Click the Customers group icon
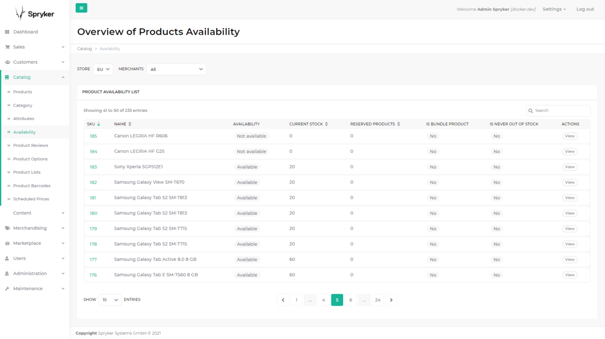The height and width of the screenshot is (339, 605). tap(7, 62)
